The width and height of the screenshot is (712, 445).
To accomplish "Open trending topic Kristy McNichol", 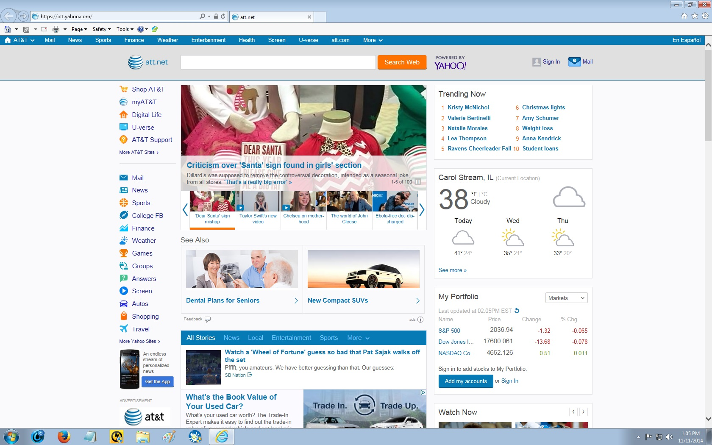I will coord(468,107).
